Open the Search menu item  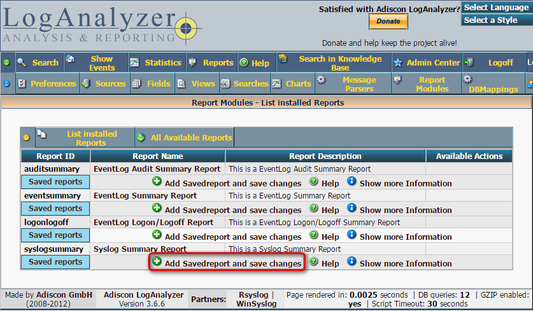[x=45, y=63]
